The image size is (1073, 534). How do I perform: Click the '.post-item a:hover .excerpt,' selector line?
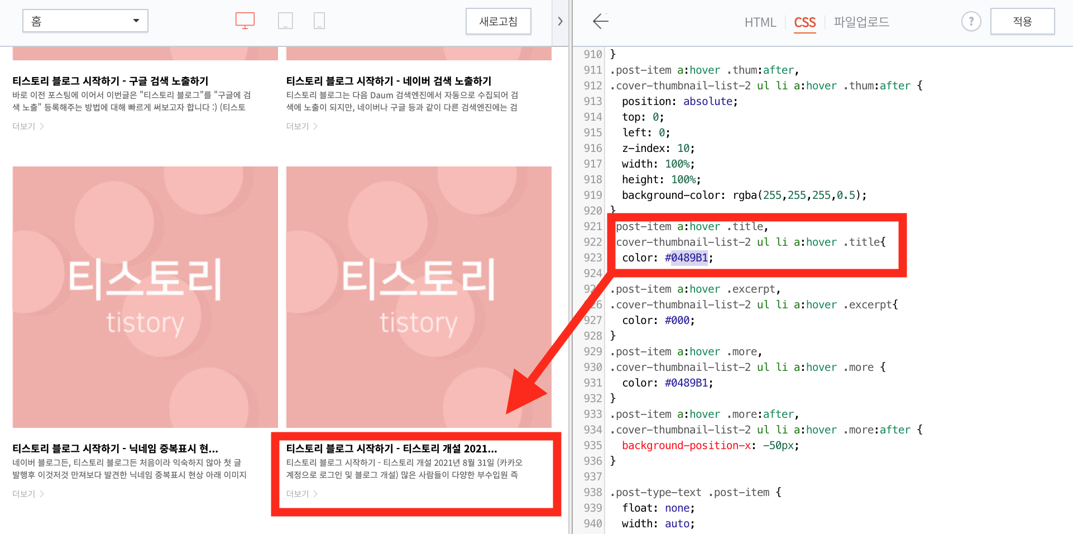pos(695,289)
